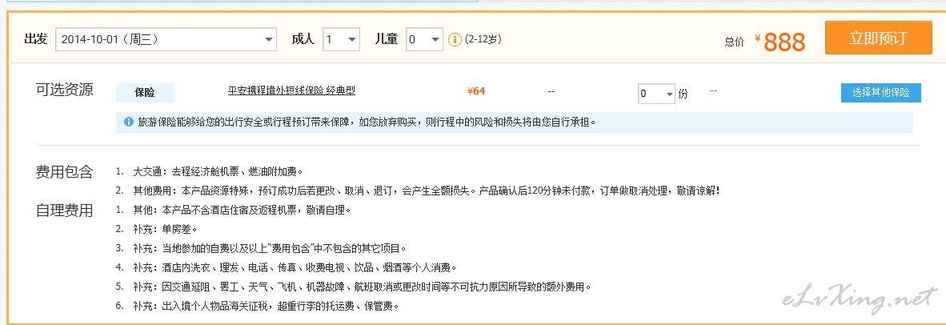Click the line 补充：单房差
This screenshot has width=946, height=325.
[x=166, y=229]
